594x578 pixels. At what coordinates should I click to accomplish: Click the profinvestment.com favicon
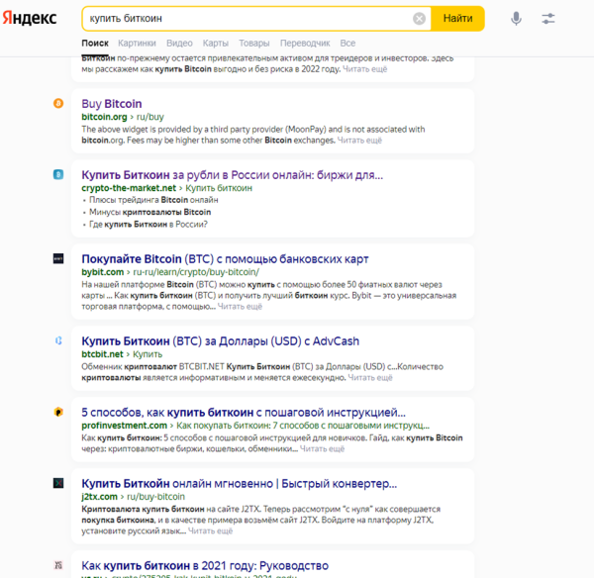[58, 411]
